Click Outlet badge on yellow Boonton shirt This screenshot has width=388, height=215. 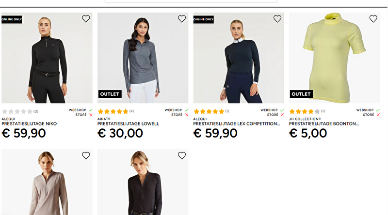point(301,94)
